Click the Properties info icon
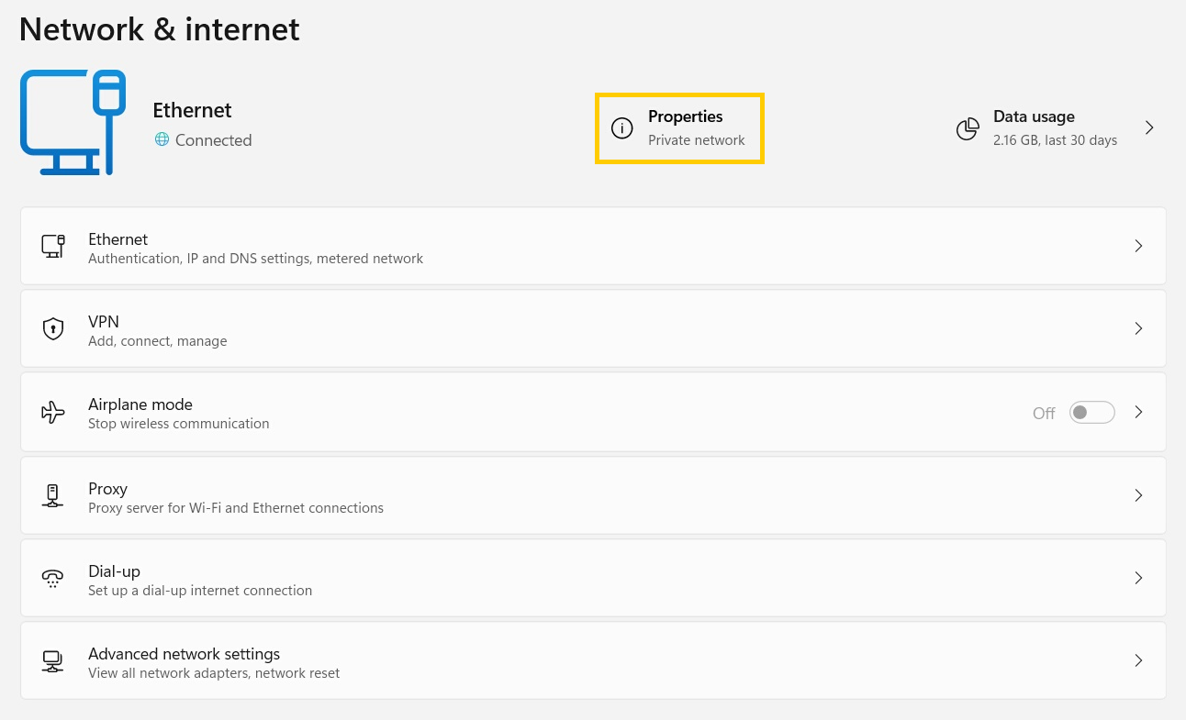Image resolution: width=1186 pixels, height=720 pixels. click(x=622, y=128)
